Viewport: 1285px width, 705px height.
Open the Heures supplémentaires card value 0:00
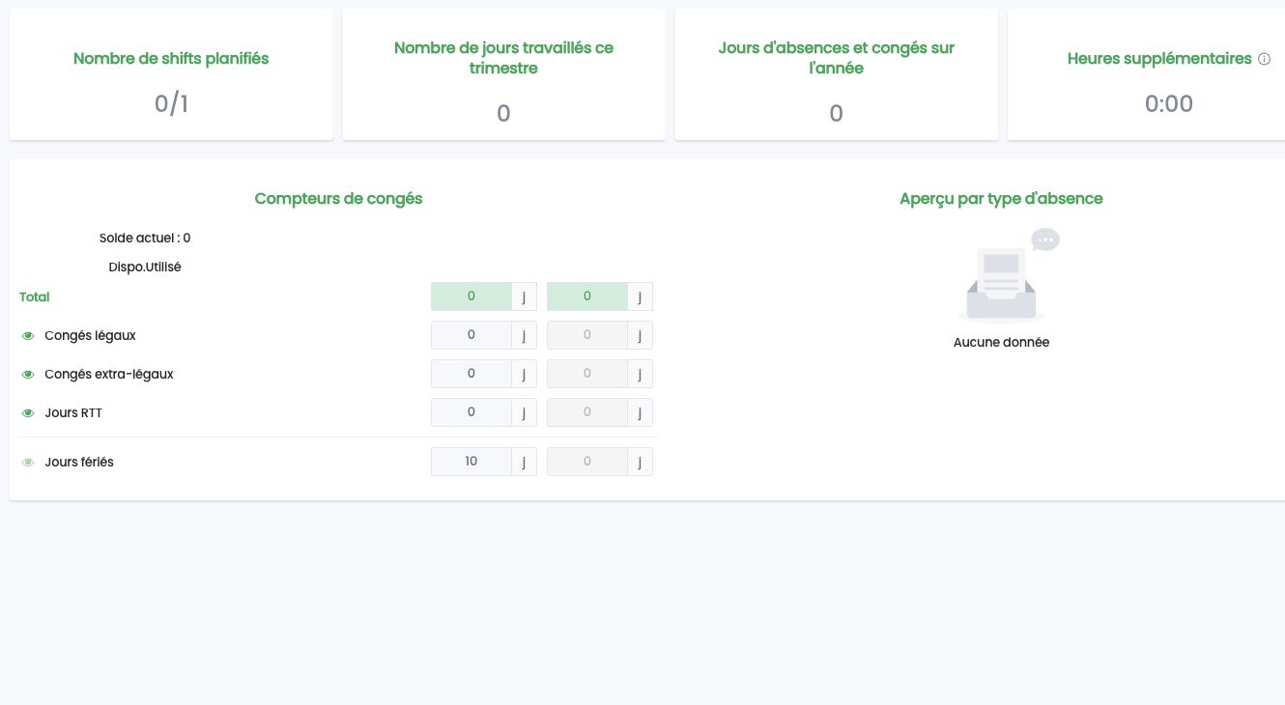pos(1169,103)
